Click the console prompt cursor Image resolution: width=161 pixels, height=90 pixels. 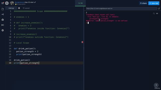(88, 23)
